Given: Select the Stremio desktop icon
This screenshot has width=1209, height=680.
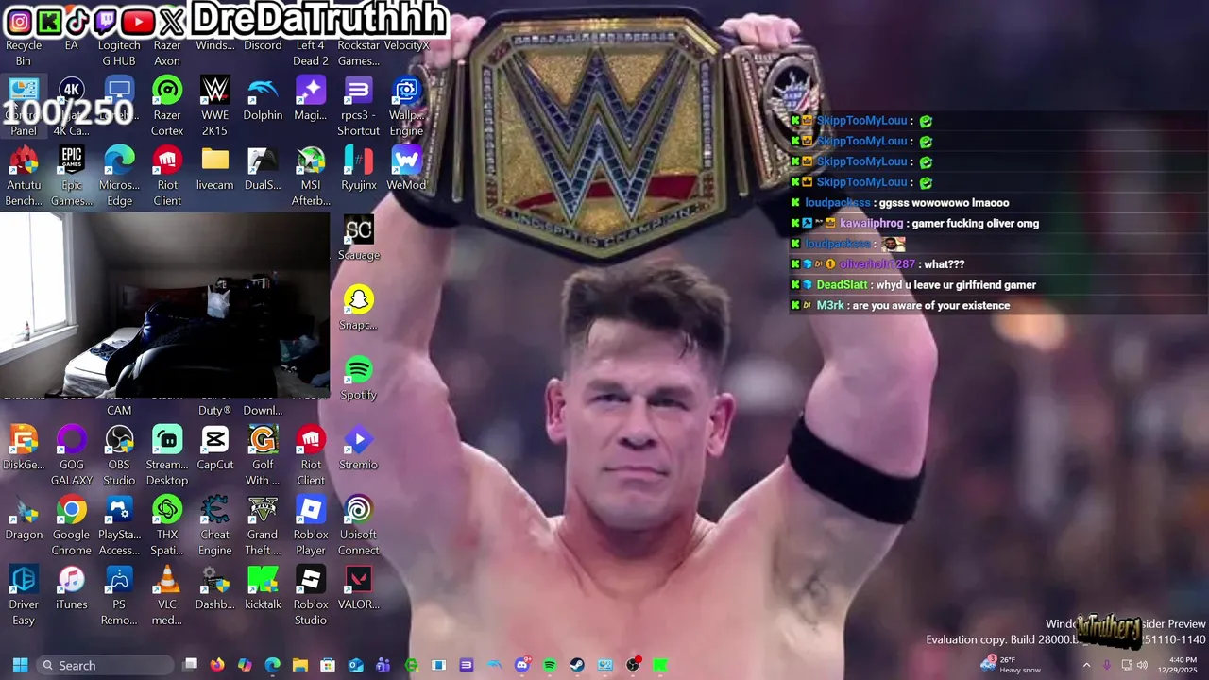Looking at the screenshot, I should click(359, 449).
